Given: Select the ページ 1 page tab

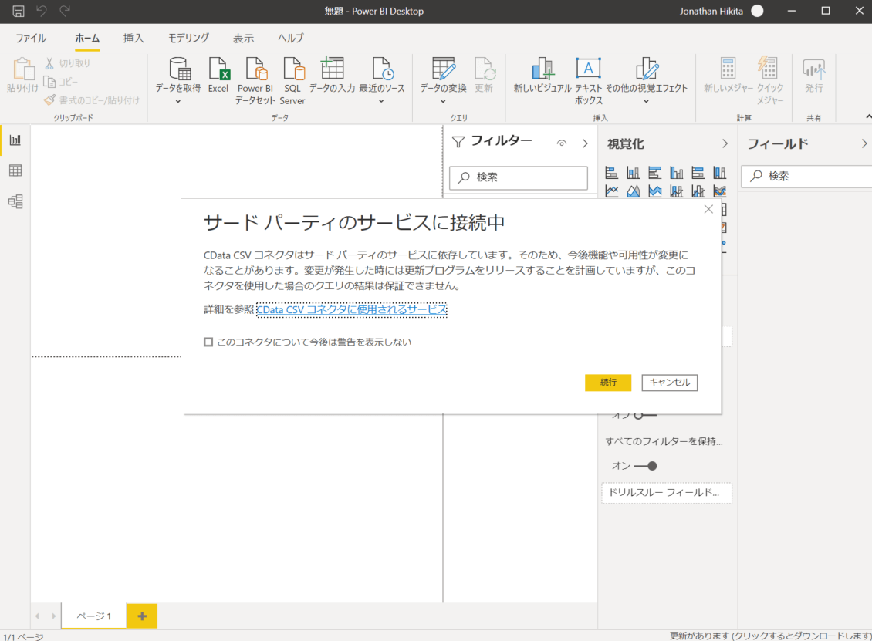Looking at the screenshot, I should click(93, 616).
